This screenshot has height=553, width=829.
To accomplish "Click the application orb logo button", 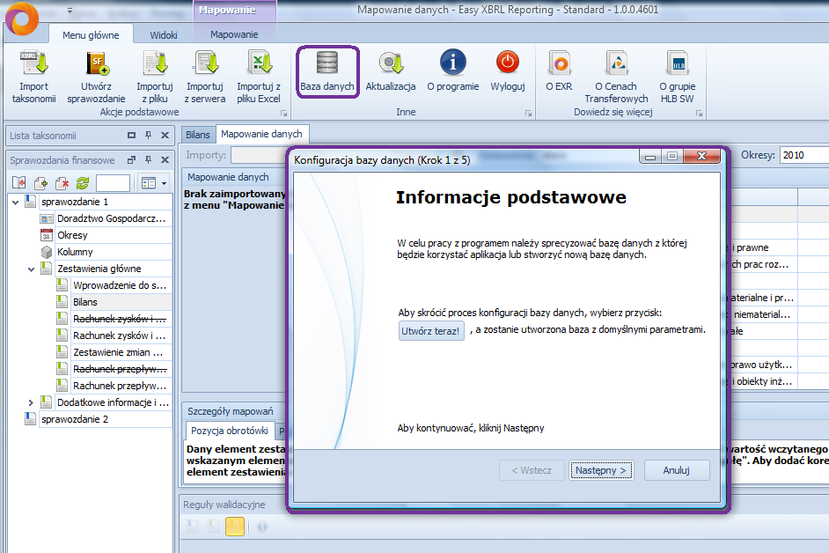I will pos(22,18).
